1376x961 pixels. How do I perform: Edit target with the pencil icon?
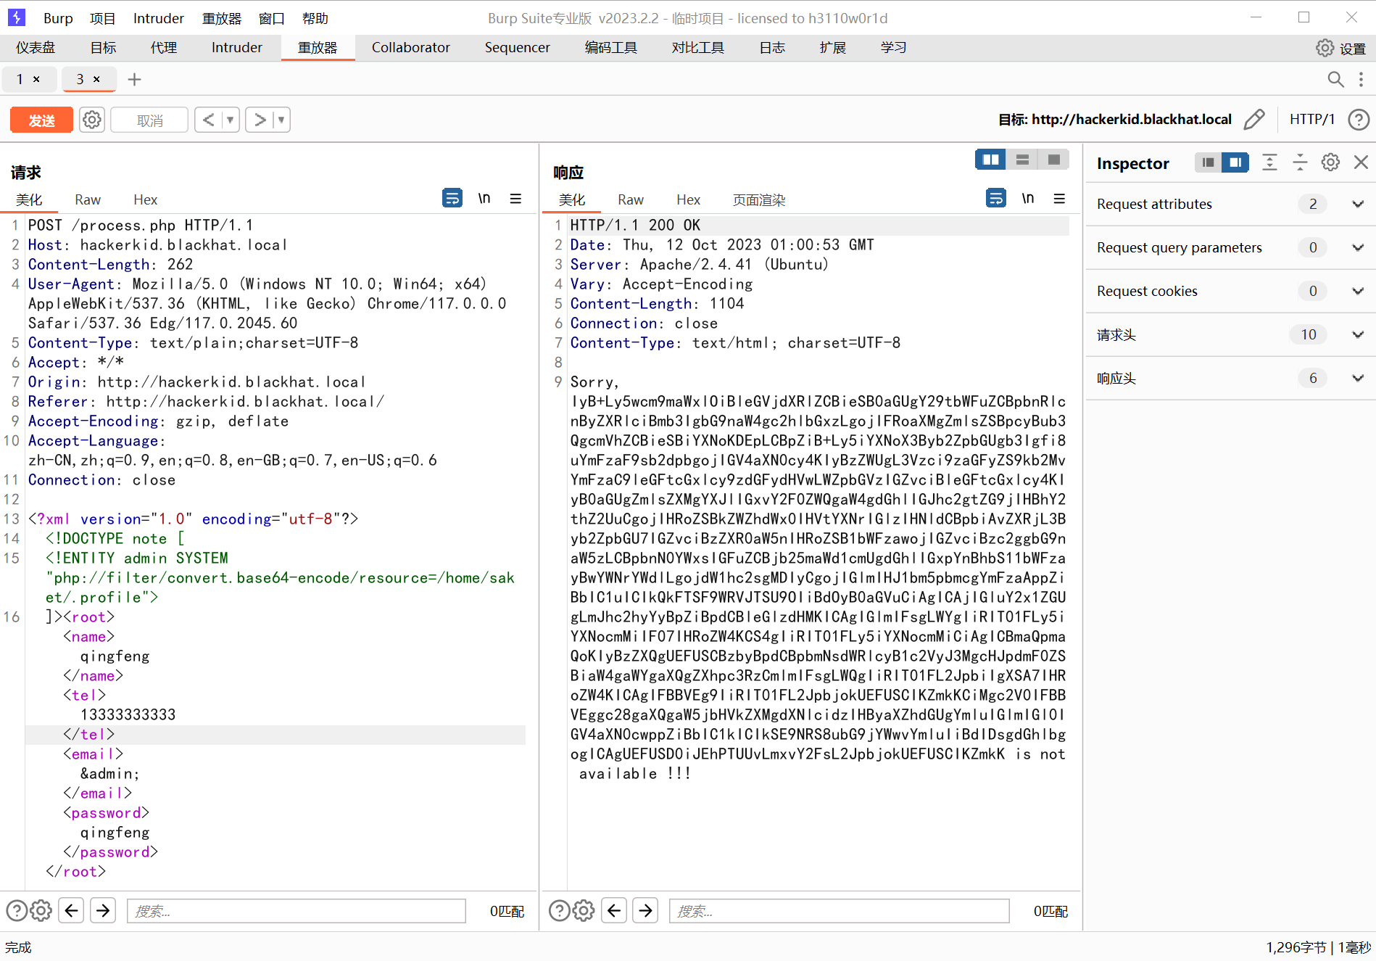point(1254,119)
